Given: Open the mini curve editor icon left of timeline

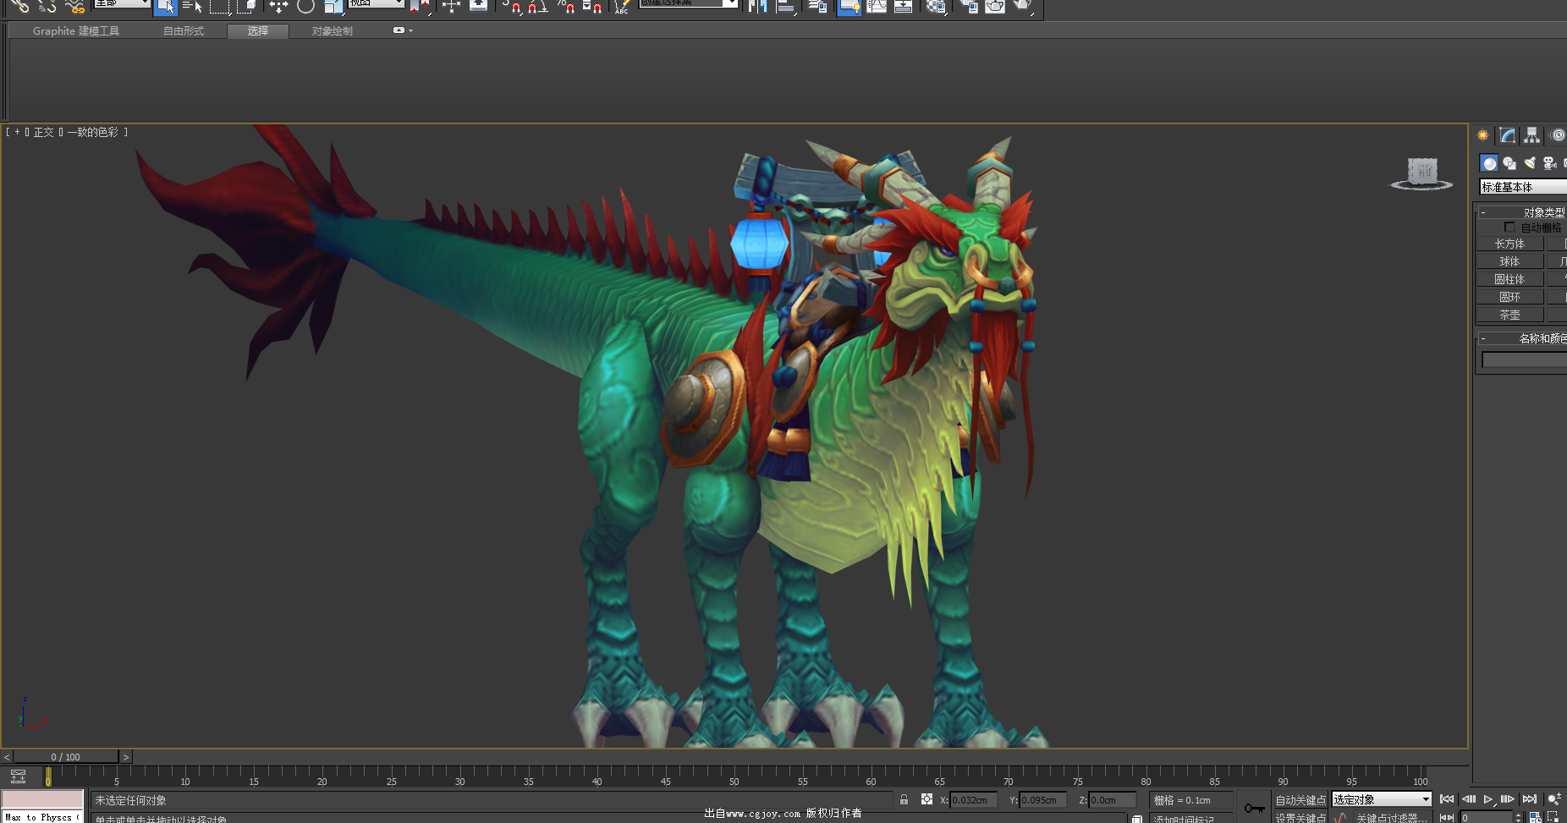Looking at the screenshot, I should pos(18,776).
